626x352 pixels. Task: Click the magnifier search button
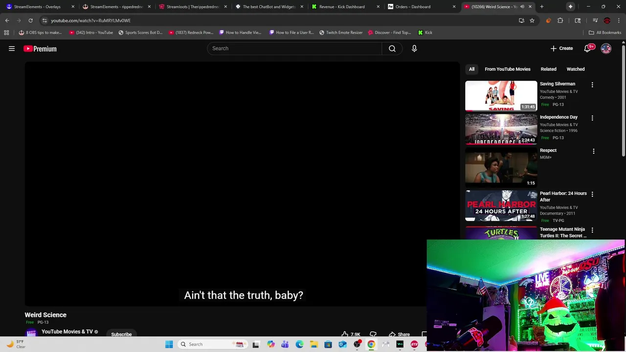392,48
